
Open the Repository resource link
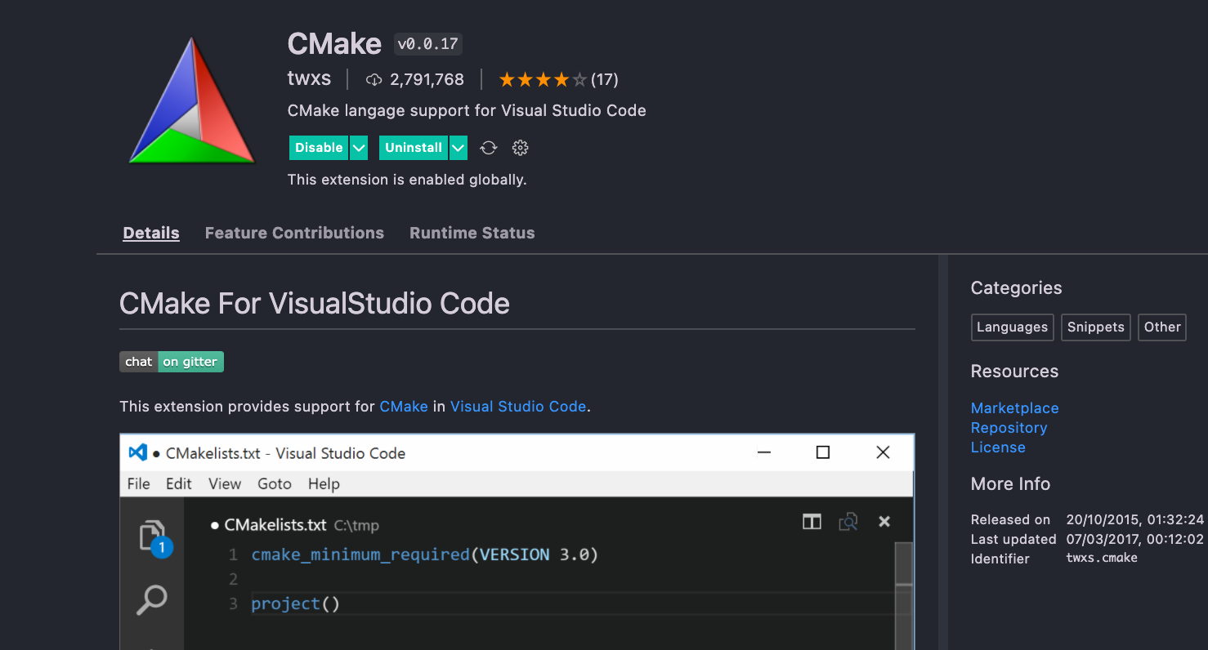pos(1009,428)
